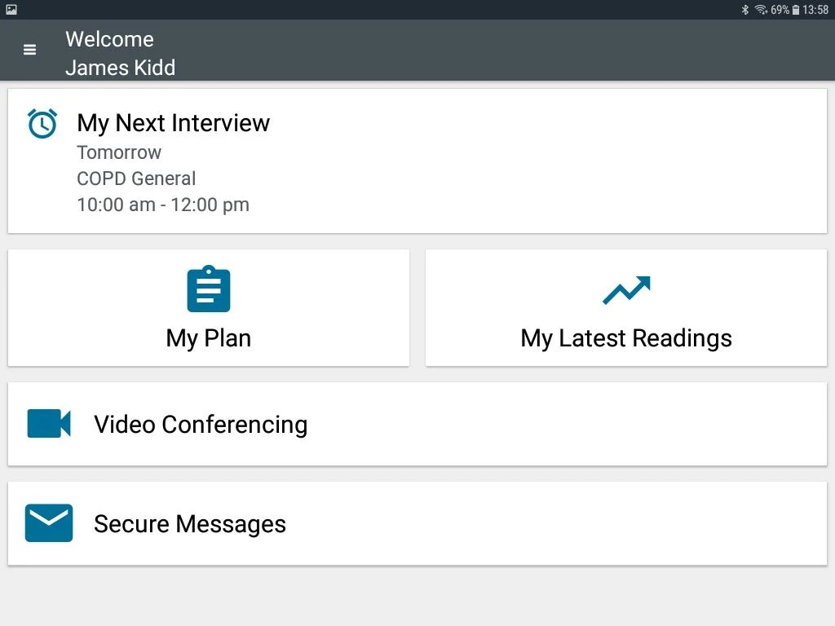The image size is (835, 626).
Task: Select the Video Conferencing text
Action: (201, 425)
